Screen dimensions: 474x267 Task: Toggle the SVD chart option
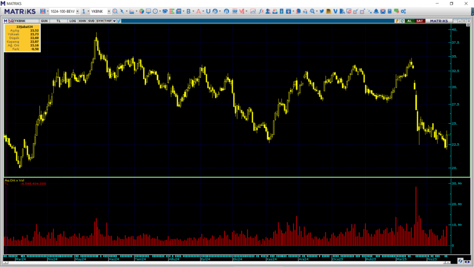pyautogui.click(x=91, y=21)
